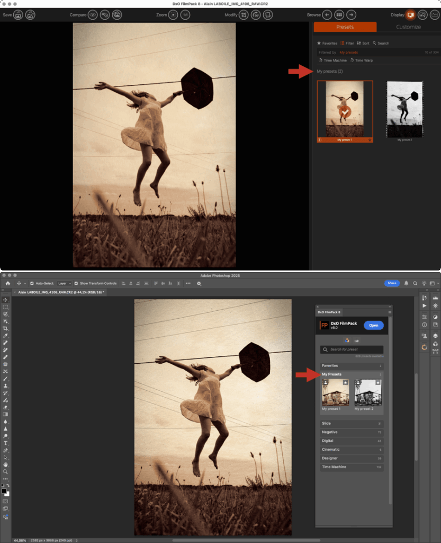Open Photoshop notifications bell icon

pyautogui.click(x=406, y=284)
